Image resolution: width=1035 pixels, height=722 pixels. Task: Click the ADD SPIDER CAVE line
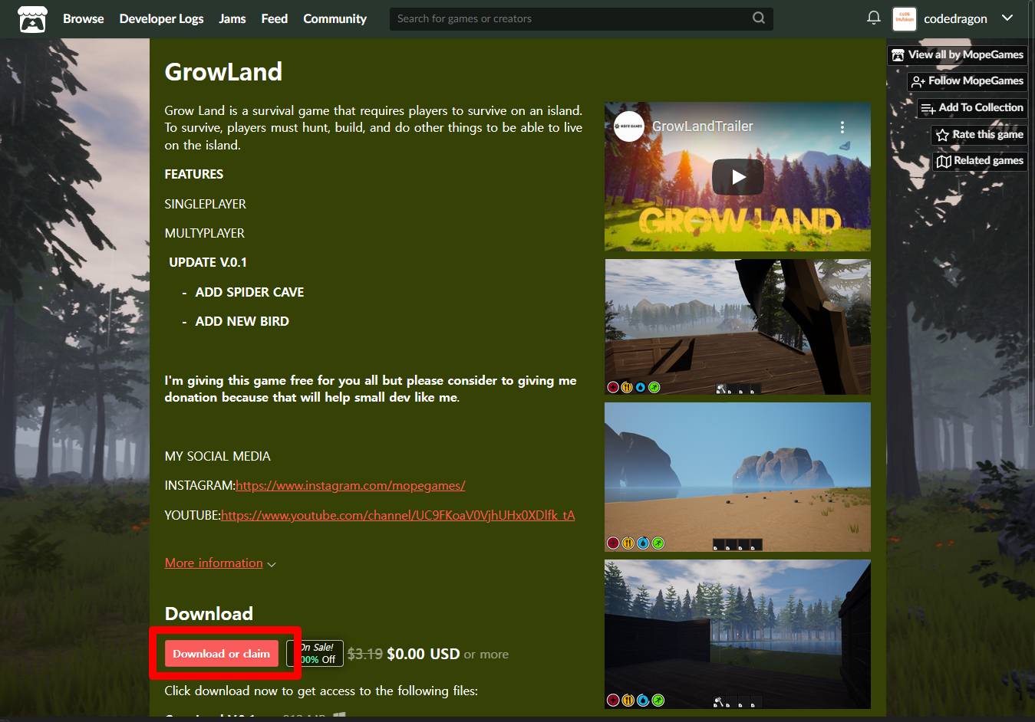(x=249, y=293)
